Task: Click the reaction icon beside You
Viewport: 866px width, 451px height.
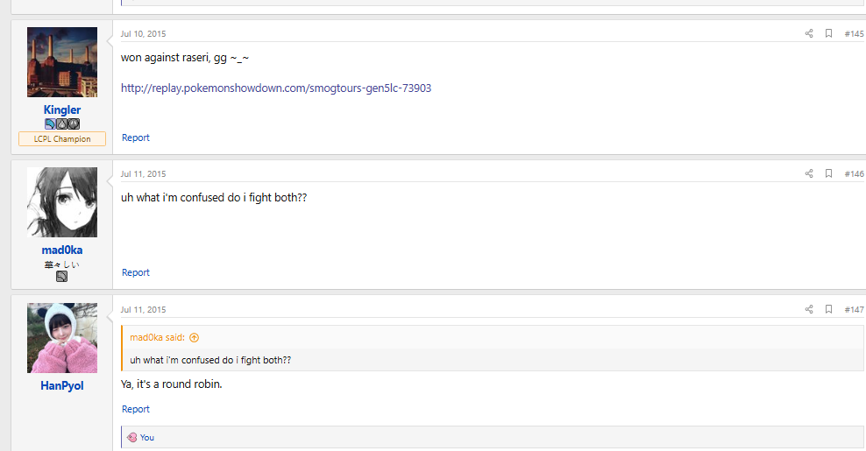Action: tap(132, 437)
